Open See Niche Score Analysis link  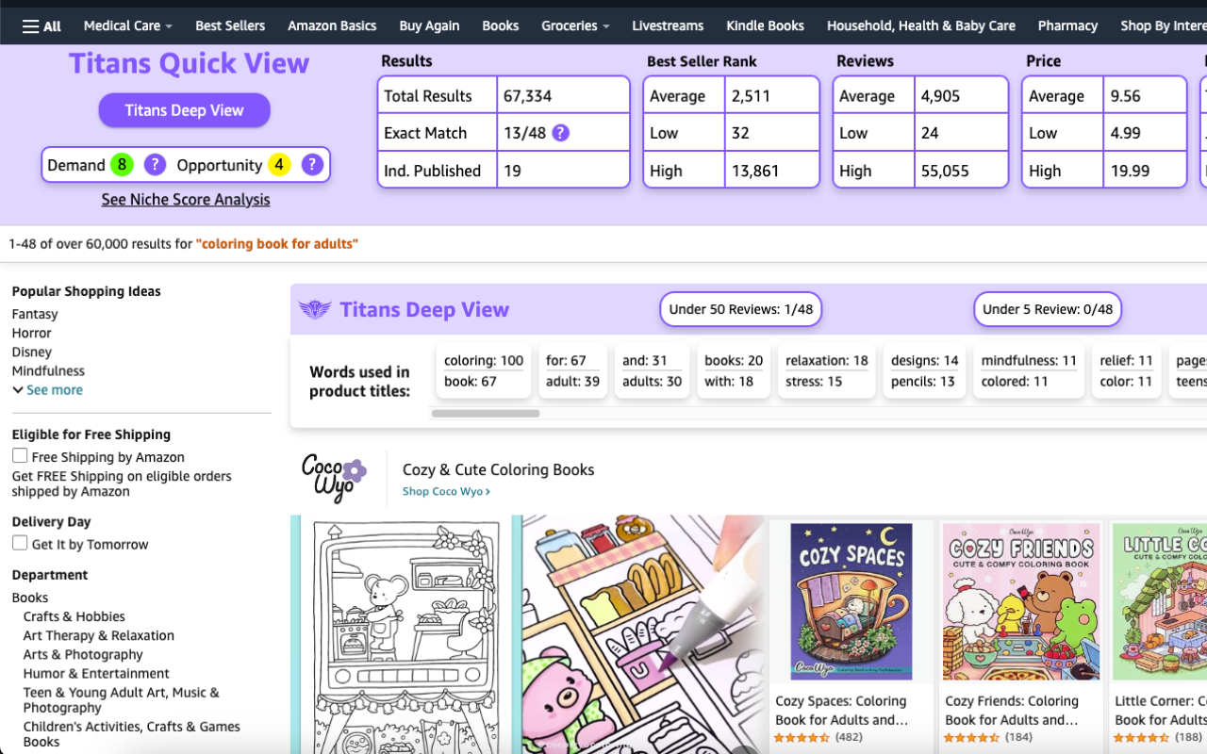[x=186, y=200]
